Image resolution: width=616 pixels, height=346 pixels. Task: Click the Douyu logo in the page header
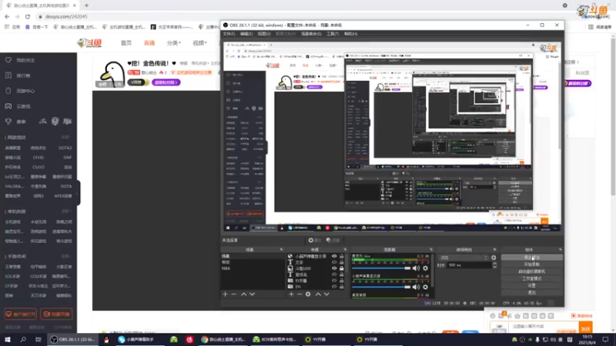click(x=89, y=43)
